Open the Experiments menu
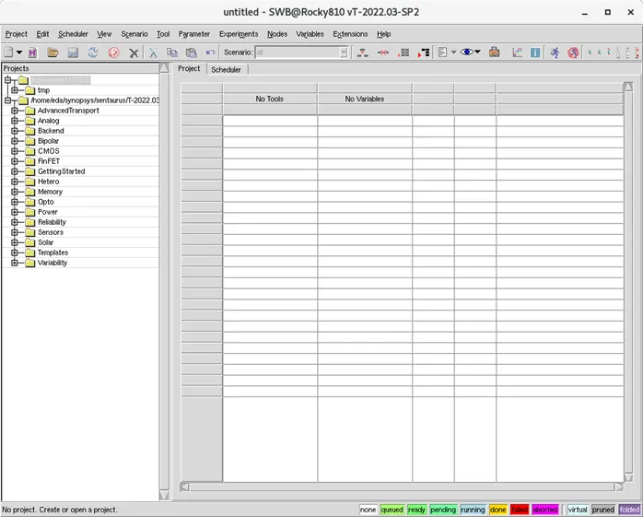Viewport: 643px width, 517px height. (x=239, y=34)
